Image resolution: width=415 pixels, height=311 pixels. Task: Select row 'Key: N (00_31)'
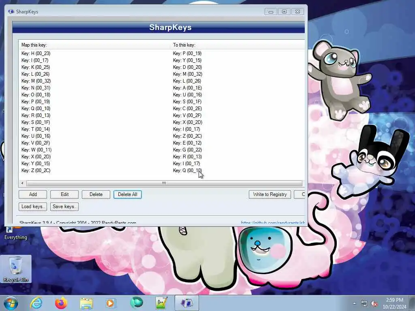pyautogui.click(x=36, y=88)
